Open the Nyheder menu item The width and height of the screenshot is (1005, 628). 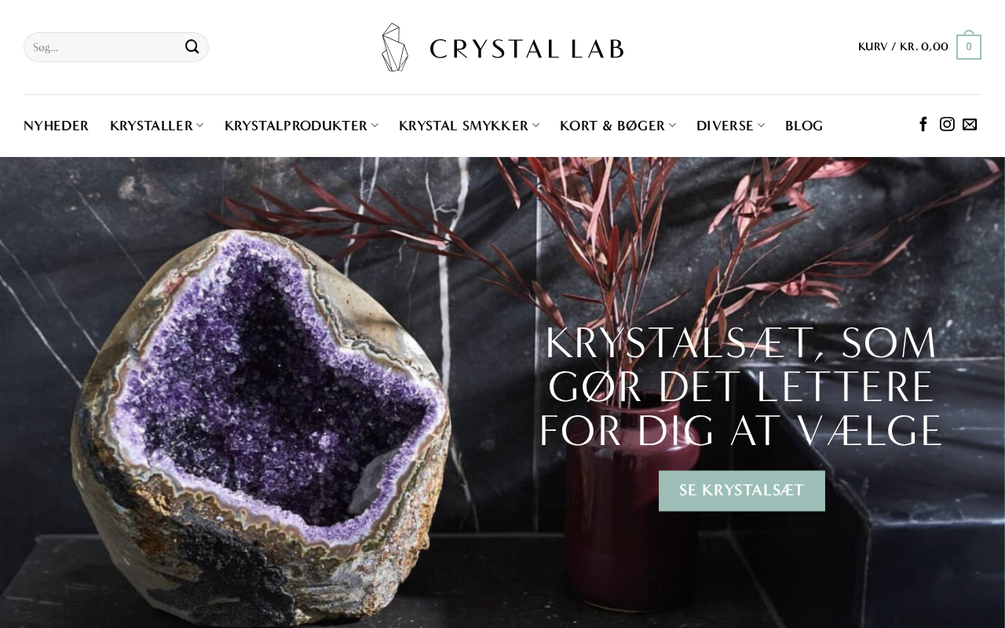(x=57, y=126)
